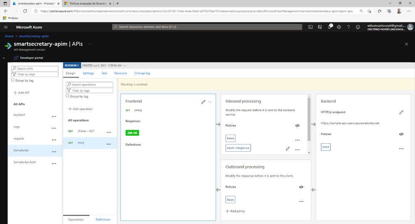Viewport: 415px width, 224px height.
Task: Open the feedback smiley icon
Action: 358,27
